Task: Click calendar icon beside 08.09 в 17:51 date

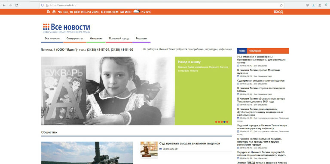Action: 238,118
